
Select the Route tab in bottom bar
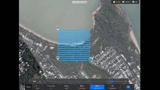pyautogui.click(x=28, y=87)
